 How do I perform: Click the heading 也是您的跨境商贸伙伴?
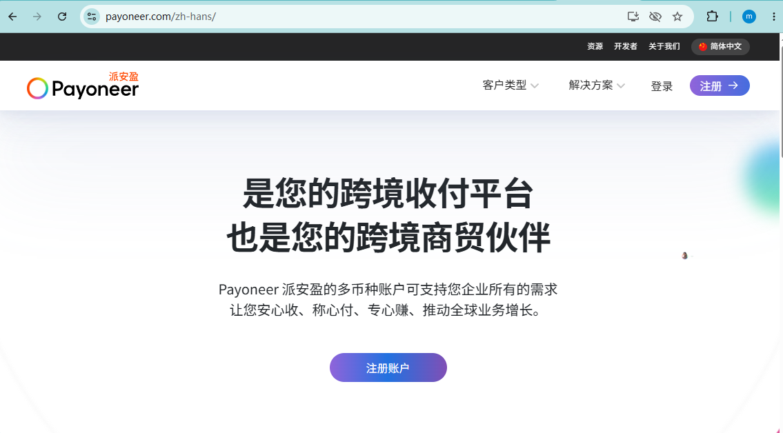click(x=388, y=237)
